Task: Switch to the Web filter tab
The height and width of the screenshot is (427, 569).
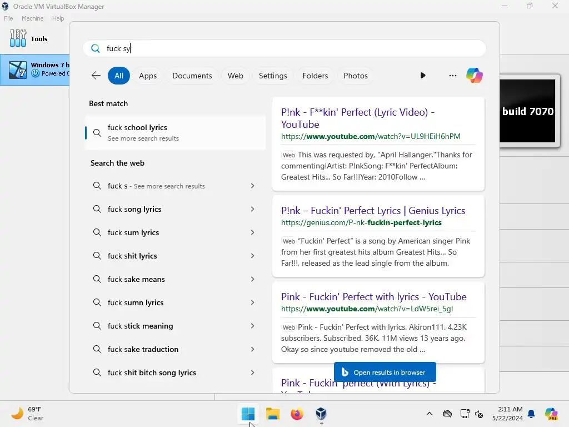Action: click(x=235, y=76)
